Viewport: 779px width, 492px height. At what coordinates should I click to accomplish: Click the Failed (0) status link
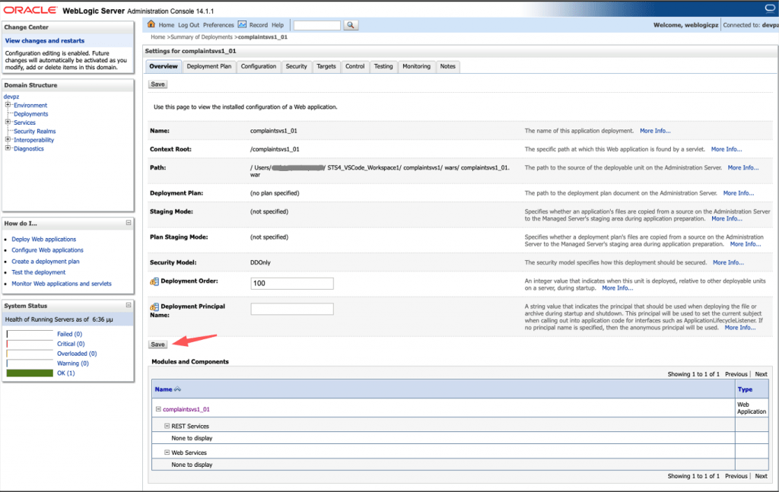click(69, 334)
